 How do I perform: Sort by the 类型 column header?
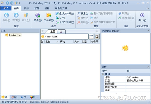(86, 42)
